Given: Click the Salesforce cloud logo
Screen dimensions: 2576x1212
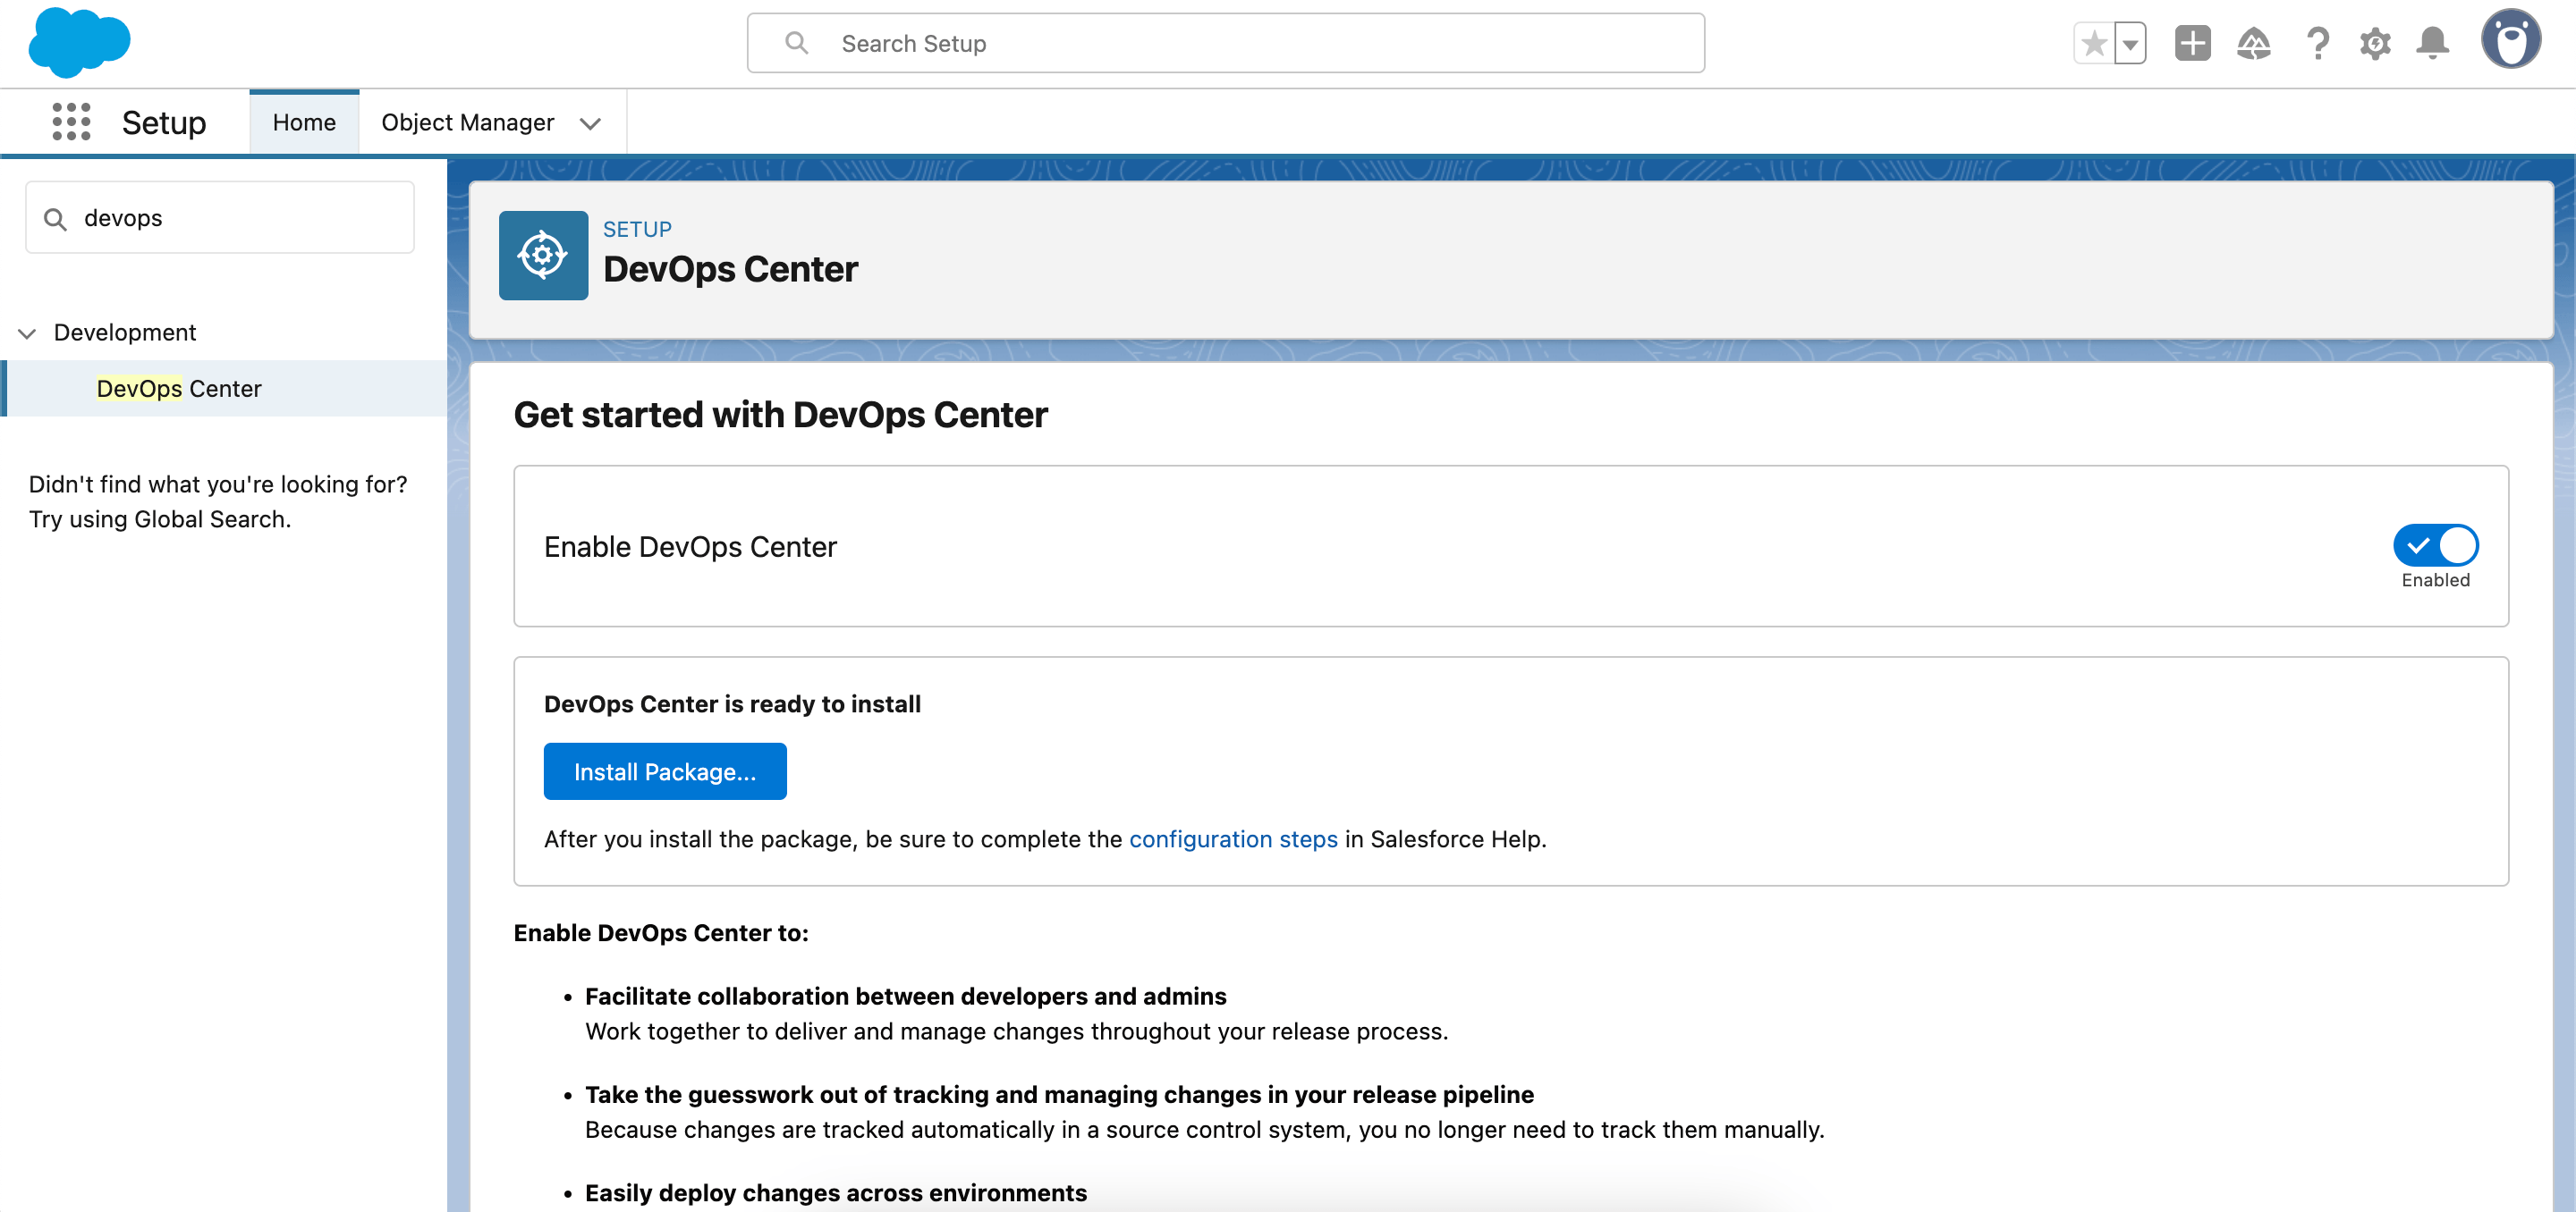Looking at the screenshot, I should pyautogui.click(x=79, y=43).
